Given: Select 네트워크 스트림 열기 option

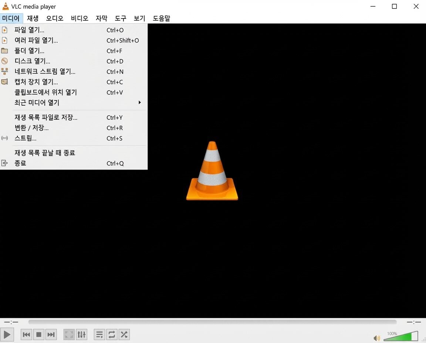Looking at the screenshot, I should pyautogui.click(x=45, y=71).
